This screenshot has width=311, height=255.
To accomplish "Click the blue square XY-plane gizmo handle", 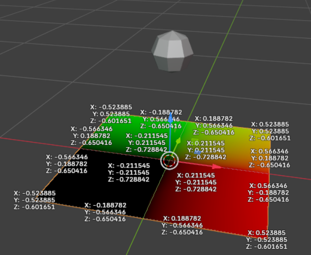I will coord(197,152).
